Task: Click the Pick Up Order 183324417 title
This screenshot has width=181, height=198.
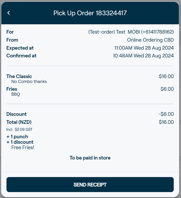Action: pyautogui.click(x=90, y=13)
